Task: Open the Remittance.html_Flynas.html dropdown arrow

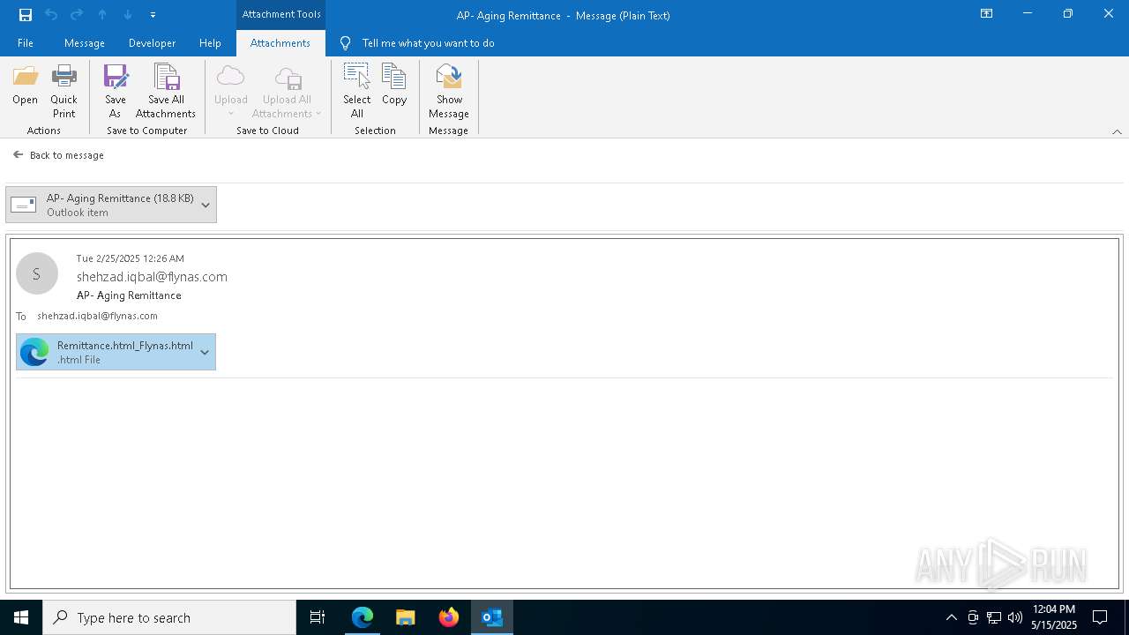Action: coord(205,352)
